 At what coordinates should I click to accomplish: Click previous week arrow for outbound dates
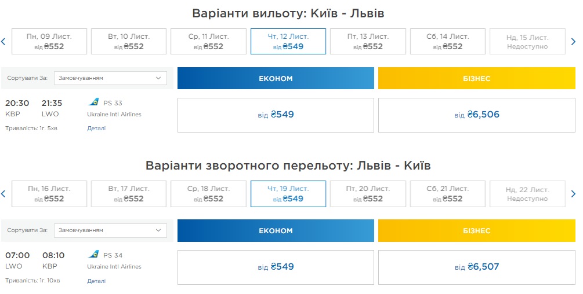tap(3, 42)
